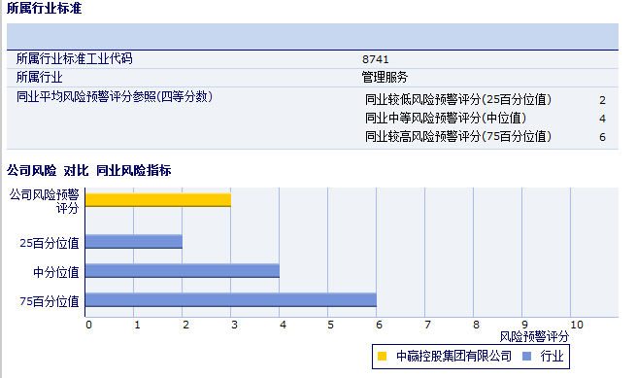Click the 同业平均风险预警评分参照(四等分数) label

[115, 97]
